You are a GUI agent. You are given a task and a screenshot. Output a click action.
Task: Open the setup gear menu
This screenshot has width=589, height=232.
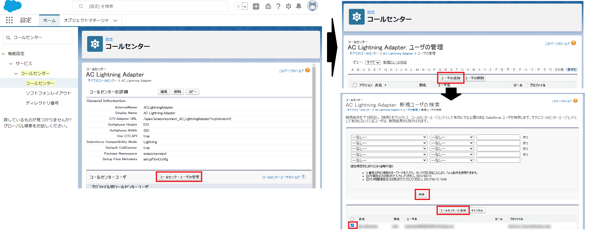(288, 6)
